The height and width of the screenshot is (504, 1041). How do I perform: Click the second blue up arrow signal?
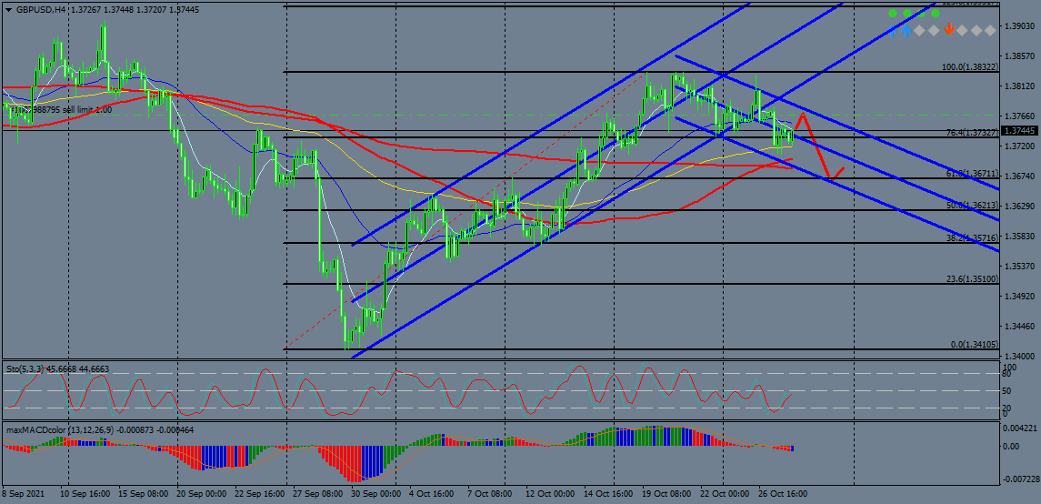point(906,30)
